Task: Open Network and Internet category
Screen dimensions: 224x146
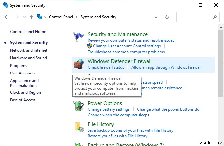Action: point(29,50)
